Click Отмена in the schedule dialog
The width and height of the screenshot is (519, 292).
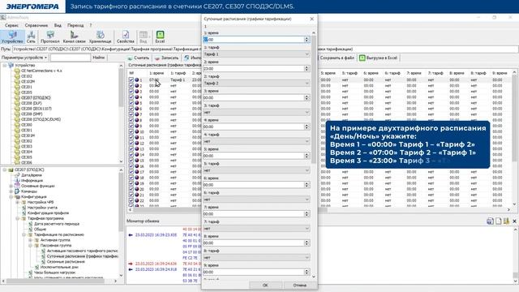coord(299,285)
